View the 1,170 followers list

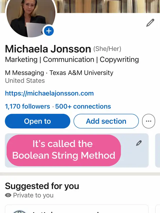point(27,106)
